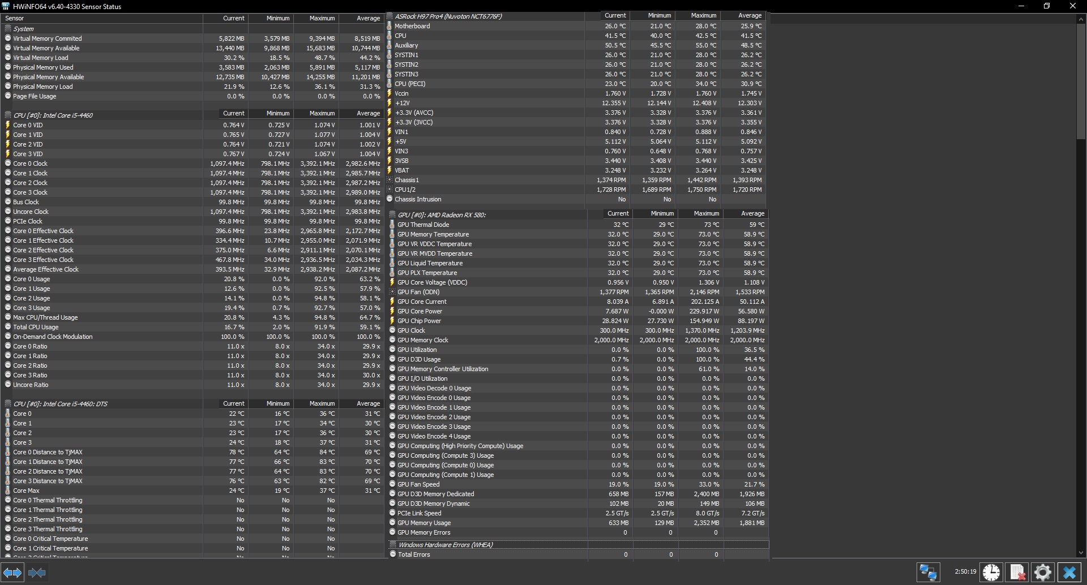
Task: Click the lightning icon beside GPU Core Power
Action: tap(392, 311)
